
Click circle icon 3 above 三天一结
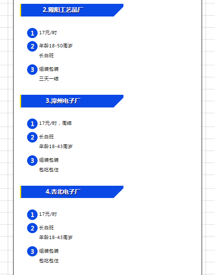pyautogui.click(x=32, y=70)
